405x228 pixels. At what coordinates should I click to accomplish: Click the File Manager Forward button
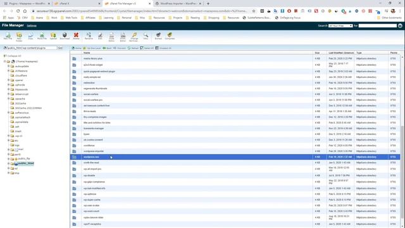pos(120,48)
